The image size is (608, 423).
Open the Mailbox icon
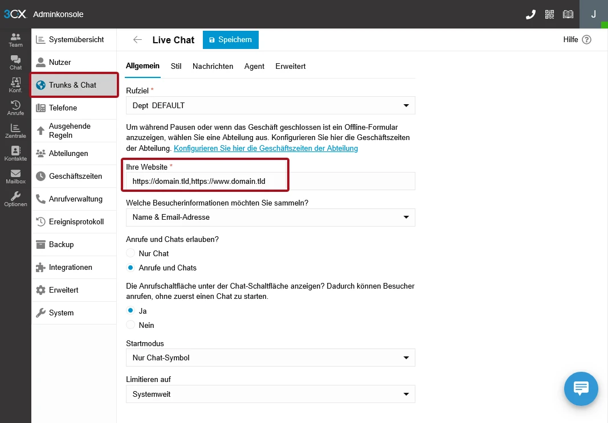15,176
